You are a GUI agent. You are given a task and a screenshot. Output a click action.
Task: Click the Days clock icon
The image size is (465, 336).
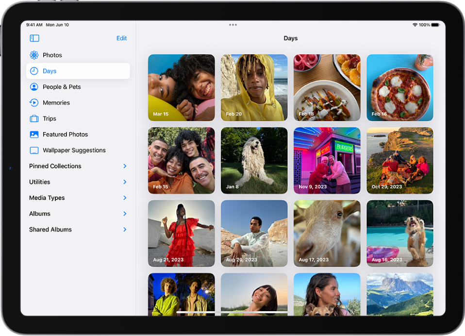click(33, 70)
